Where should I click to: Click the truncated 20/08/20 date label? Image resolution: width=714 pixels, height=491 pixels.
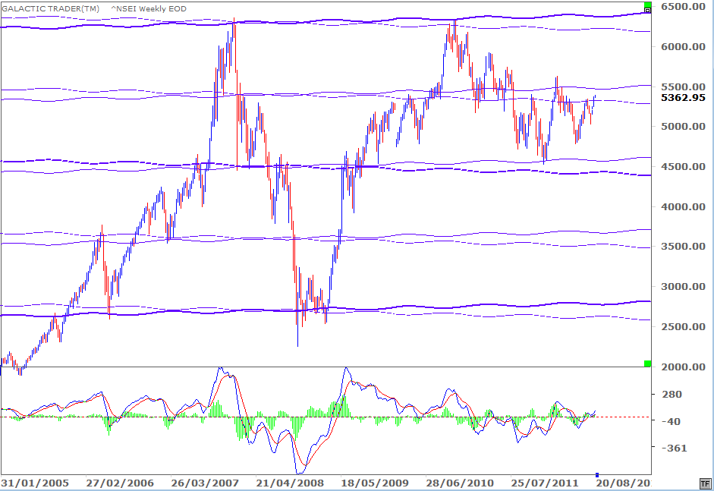[624, 483]
